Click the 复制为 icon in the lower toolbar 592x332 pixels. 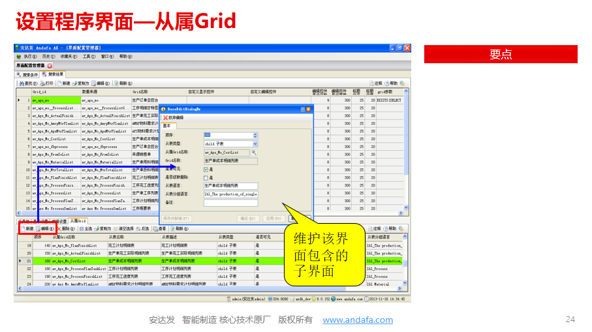point(98,229)
